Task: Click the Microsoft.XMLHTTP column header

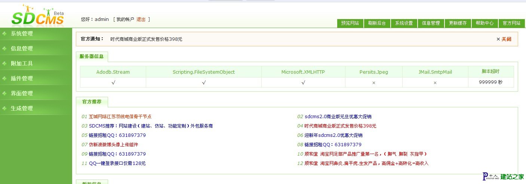Action: click(303, 72)
